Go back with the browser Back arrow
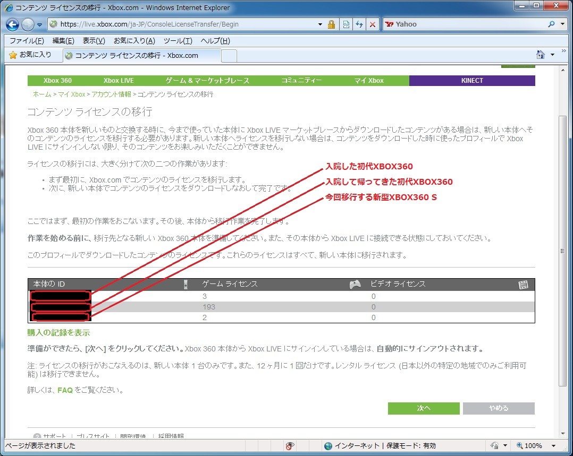This screenshot has height=456, width=573. click(12, 24)
